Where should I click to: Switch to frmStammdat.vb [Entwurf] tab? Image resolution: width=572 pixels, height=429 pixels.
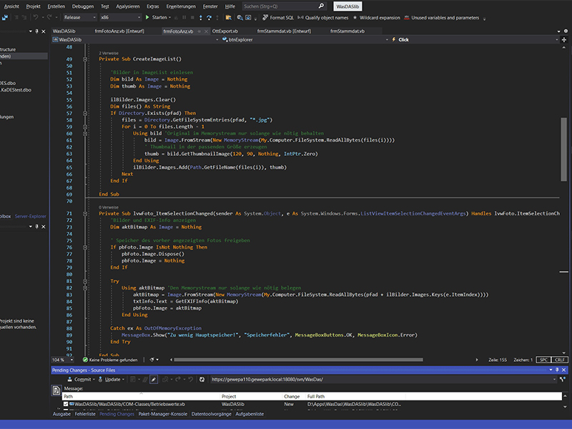click(284, 31)
